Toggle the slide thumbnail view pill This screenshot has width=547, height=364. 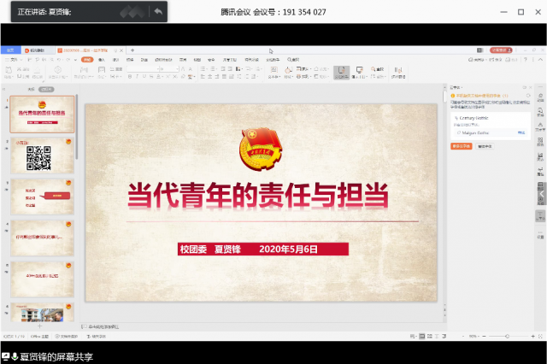click(x=47, y=89)
